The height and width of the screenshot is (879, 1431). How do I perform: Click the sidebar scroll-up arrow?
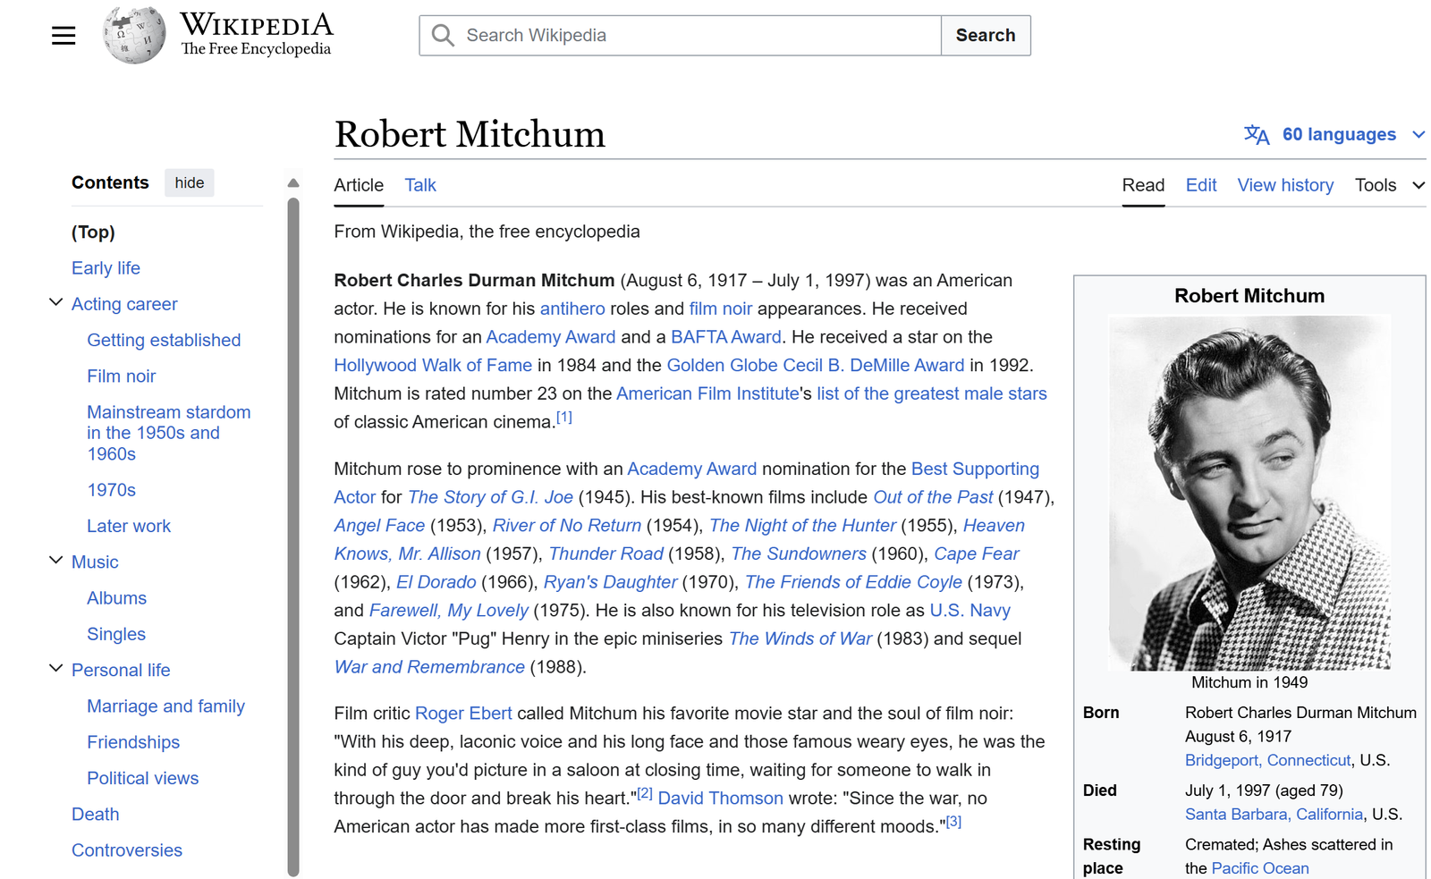coord(293,183)
